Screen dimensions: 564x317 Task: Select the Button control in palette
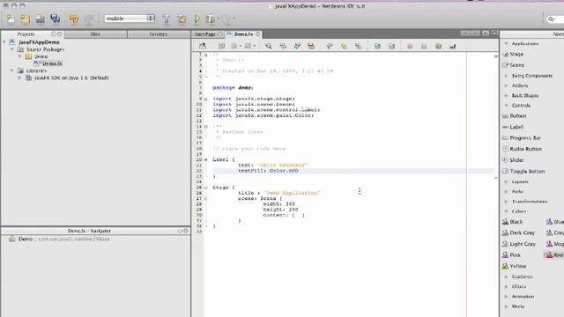[x=515, y=116]
